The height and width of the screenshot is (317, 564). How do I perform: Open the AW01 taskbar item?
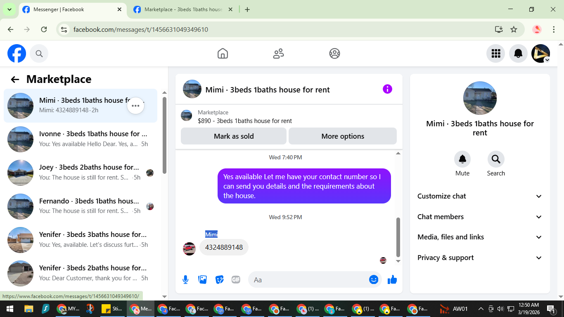coord(453,309)
